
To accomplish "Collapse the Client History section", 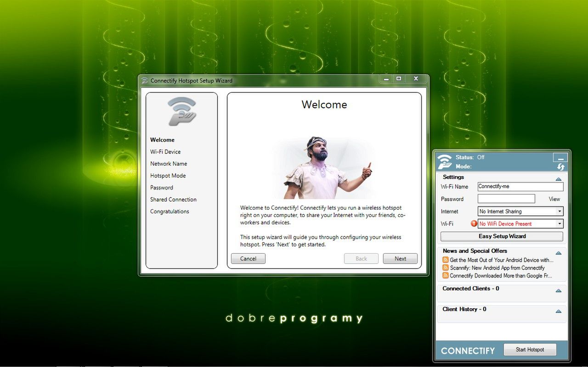I will pyautogui.click(x=559, y=311).
